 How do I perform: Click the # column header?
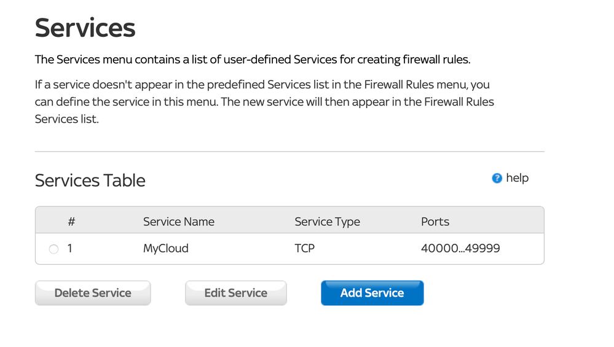click(71, 222)
